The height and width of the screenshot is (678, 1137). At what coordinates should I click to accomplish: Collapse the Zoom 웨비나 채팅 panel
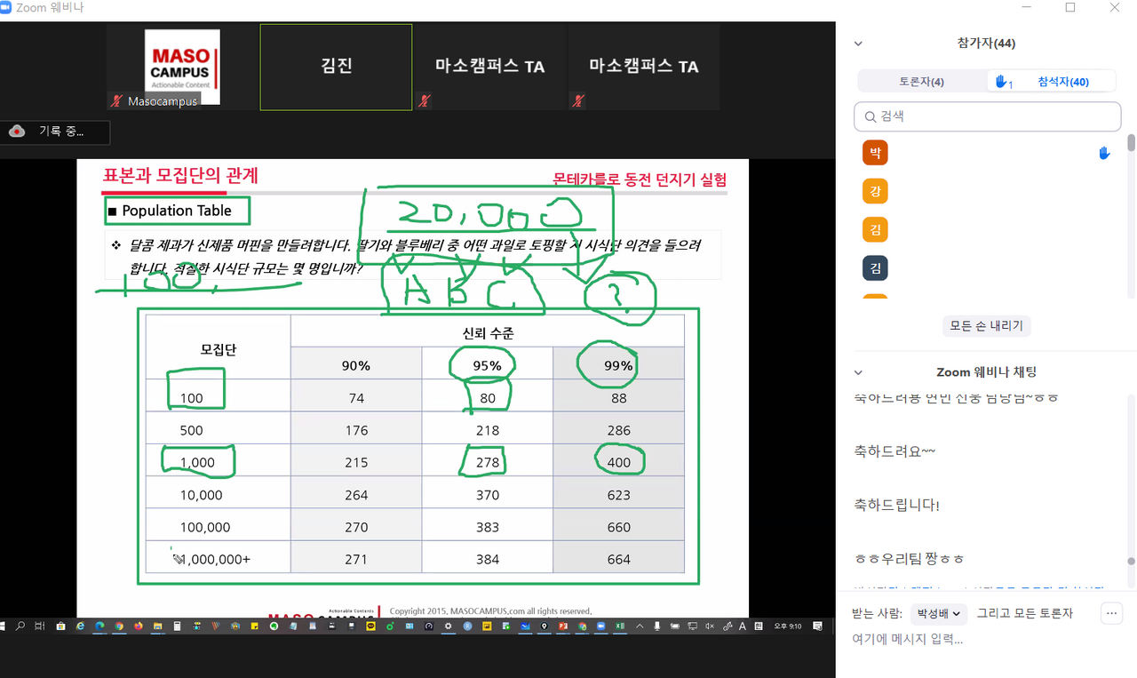[858, 372]
